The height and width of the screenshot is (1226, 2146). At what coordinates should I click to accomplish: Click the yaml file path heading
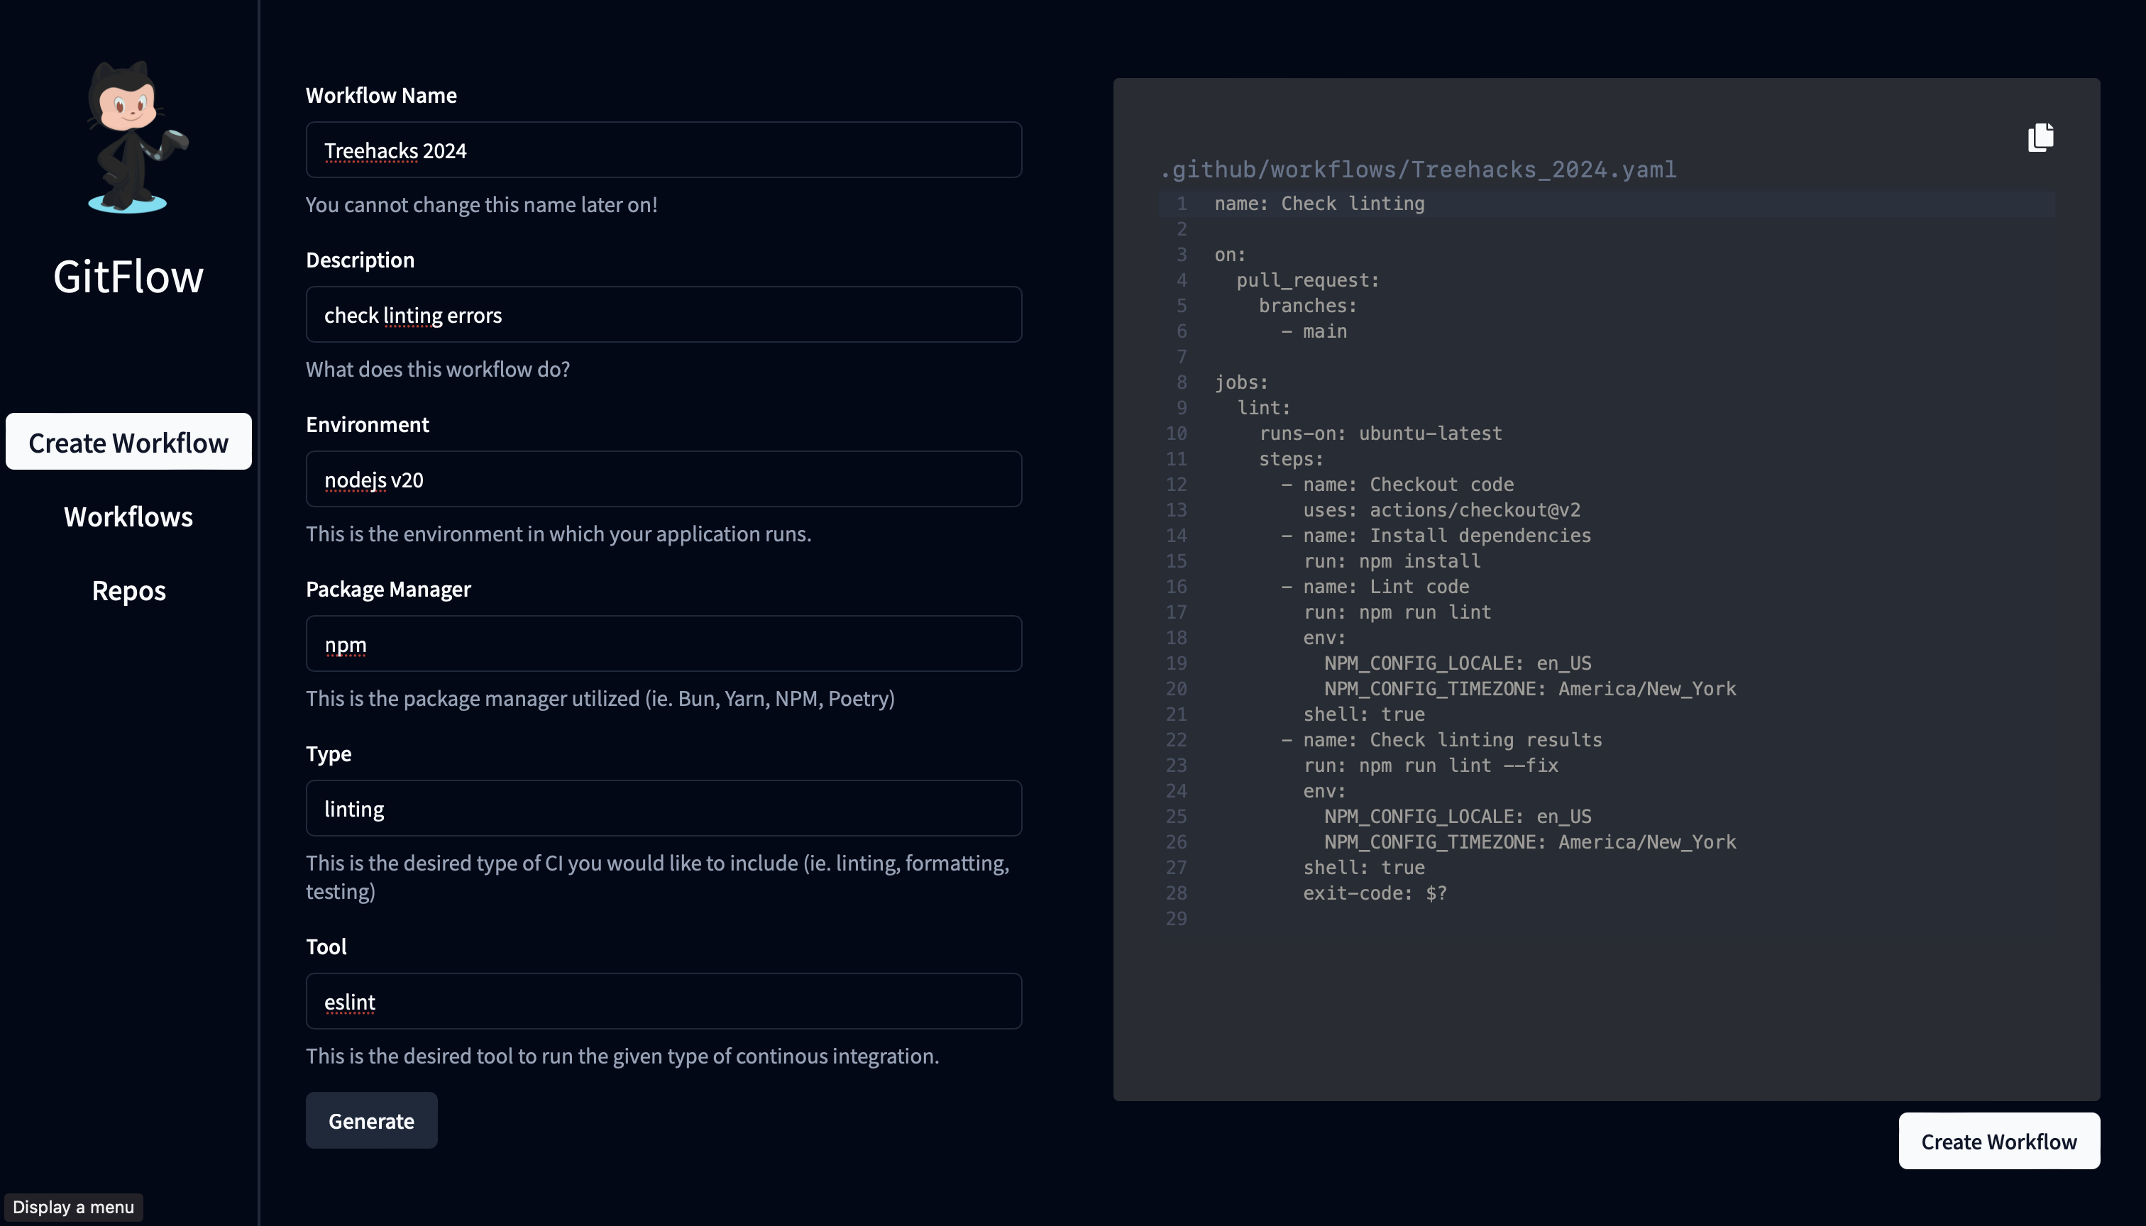coord(1419,170)
